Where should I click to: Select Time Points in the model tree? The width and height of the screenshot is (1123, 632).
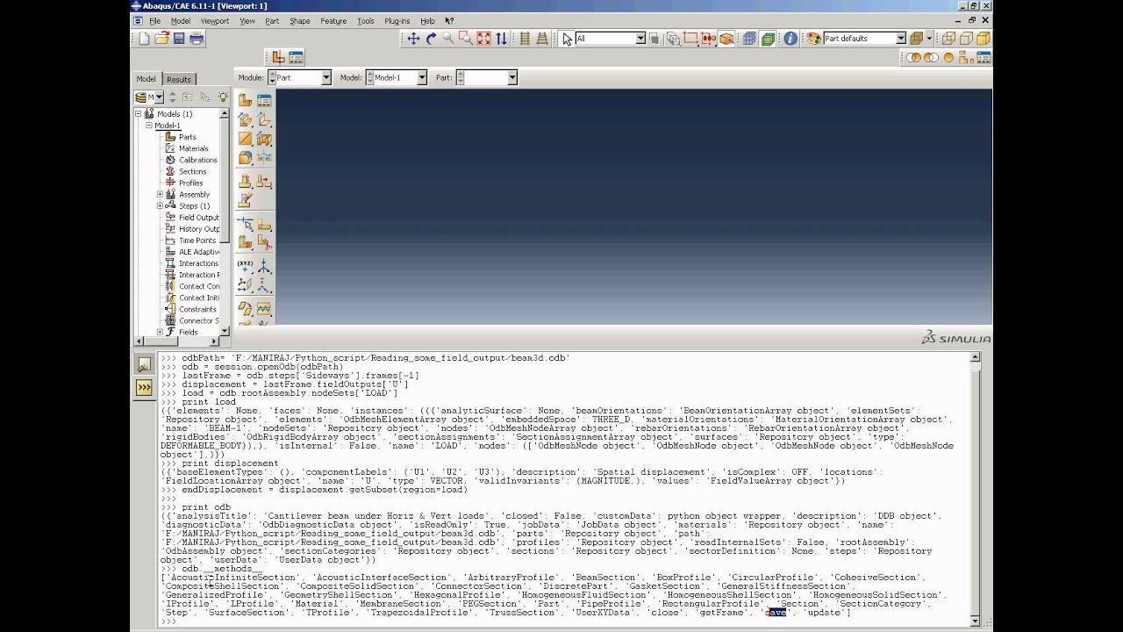point(197,241)
